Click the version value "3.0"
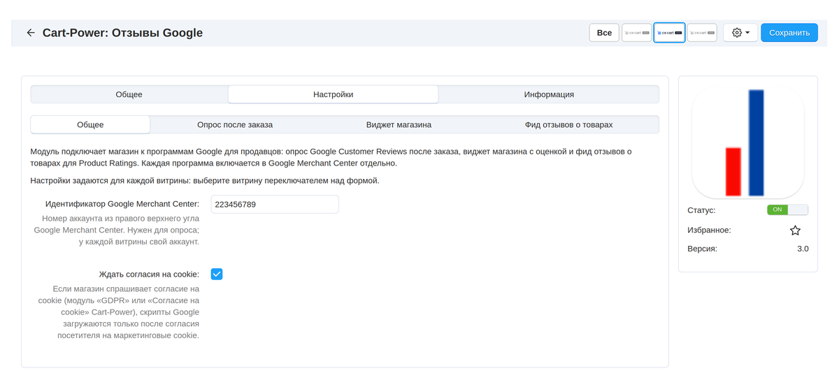 (803, 248)
